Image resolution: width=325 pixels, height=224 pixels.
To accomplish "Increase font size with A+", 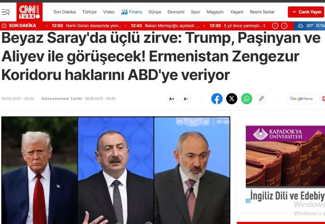I will (x=172, y=99).
